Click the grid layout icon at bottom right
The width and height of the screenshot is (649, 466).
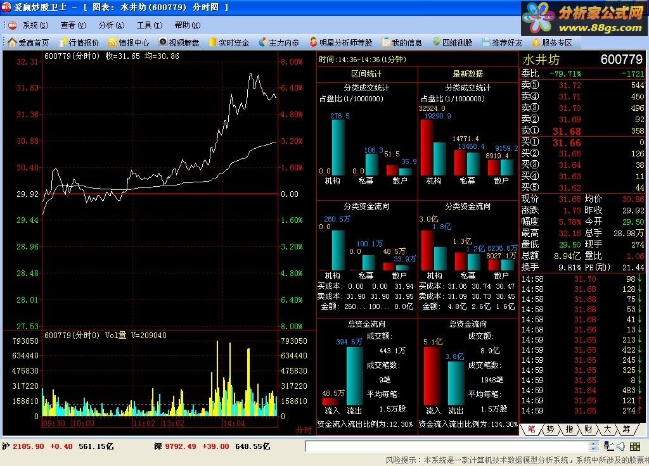click(x=635, y=446)
